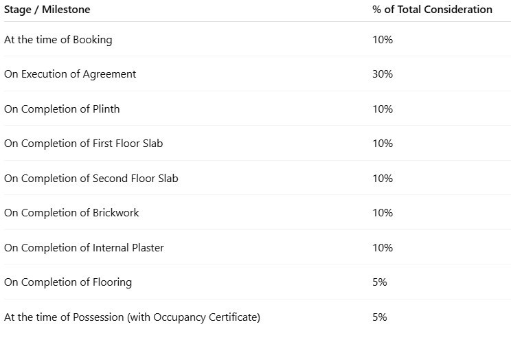Select "On Completion of First Floor Slab"
Image resolution: width=511 pixels, height=340 pixels.
[83, 144]
